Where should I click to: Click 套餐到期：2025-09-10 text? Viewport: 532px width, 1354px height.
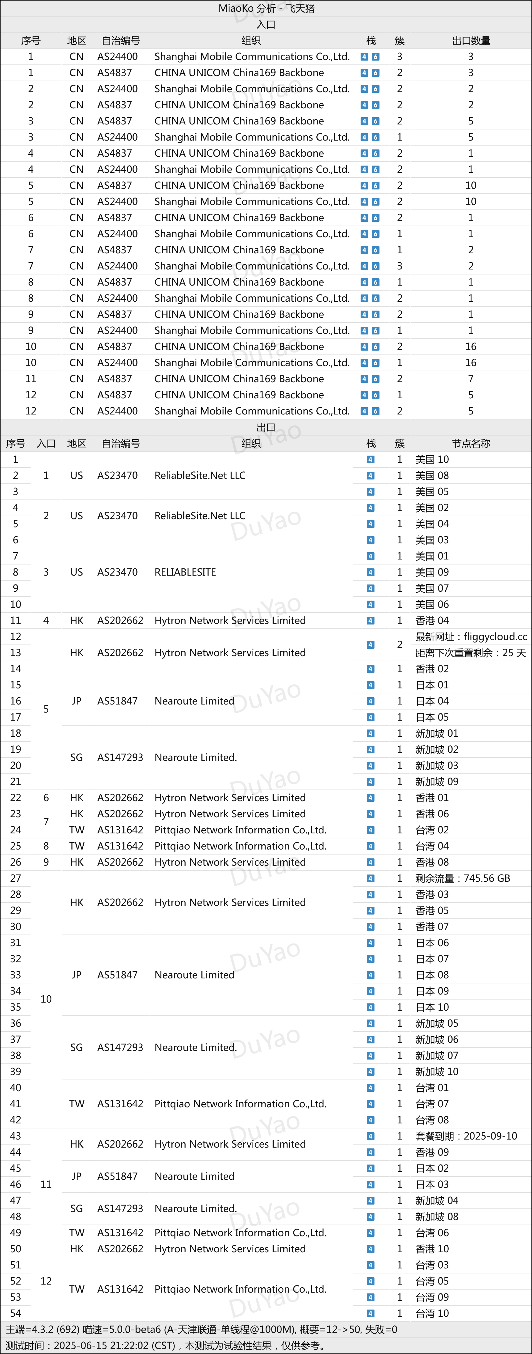[x=466, y=1136]
